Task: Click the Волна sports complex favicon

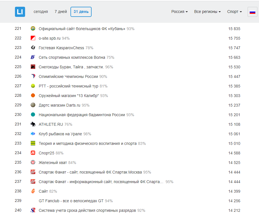Action: click(33, 57)
